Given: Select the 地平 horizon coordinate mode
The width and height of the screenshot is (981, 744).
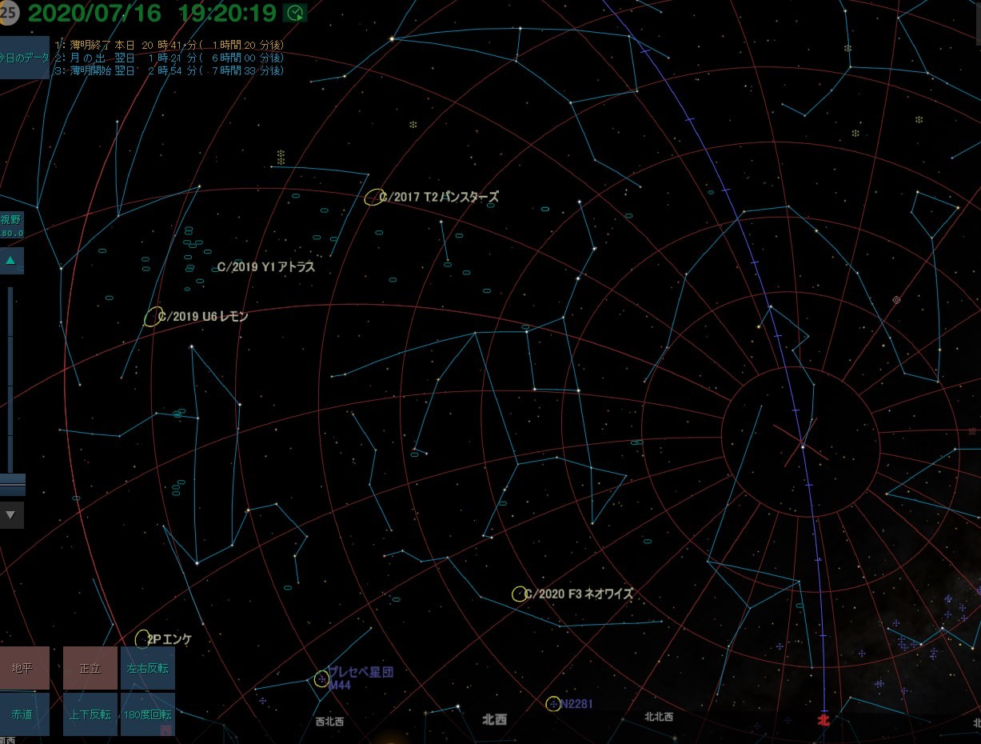Looking at the screenshot, I should coord(24,668).
